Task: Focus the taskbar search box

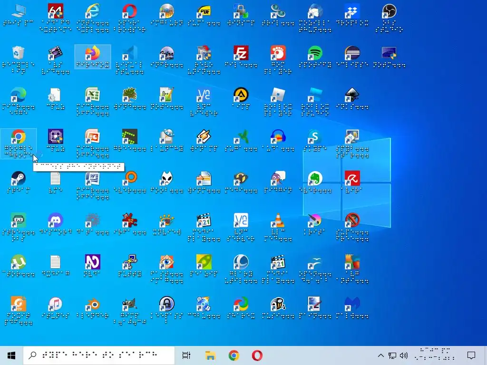Action: click(x=99, y=355)
